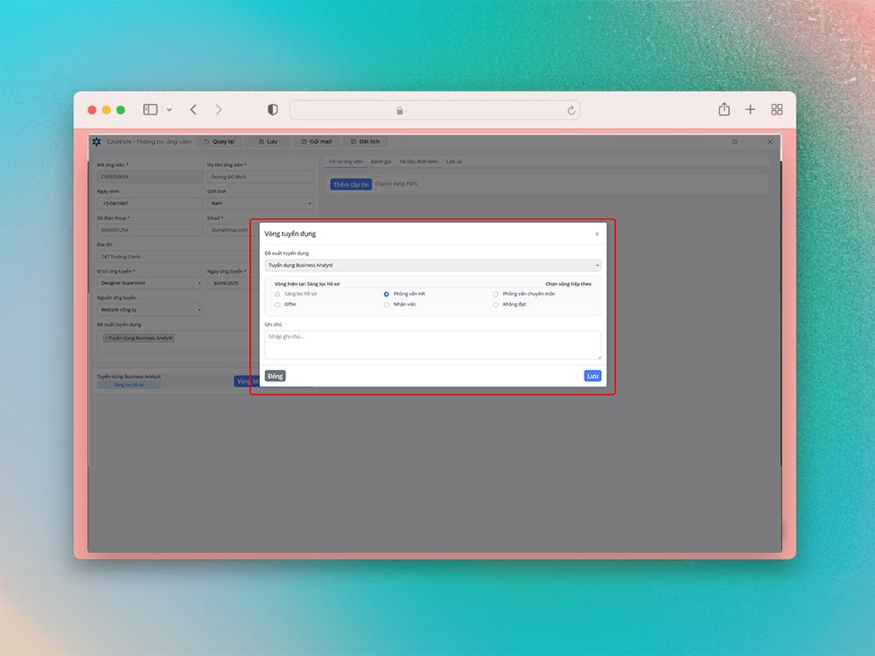Click the privacy shield icon
The image size is (875, 656).
pyautogui.click(x=273, y=109)
